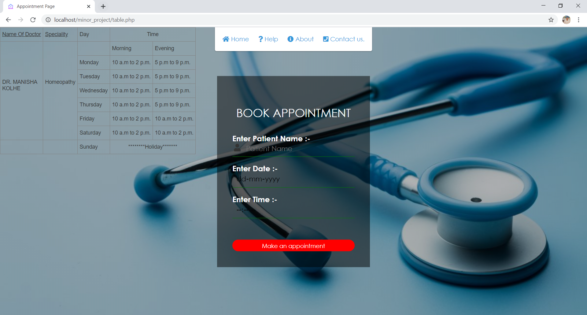Click Thursday evening 5 p.m to 9 p.m. cell
The image size is (587, 315).
[x=174, y=105]
